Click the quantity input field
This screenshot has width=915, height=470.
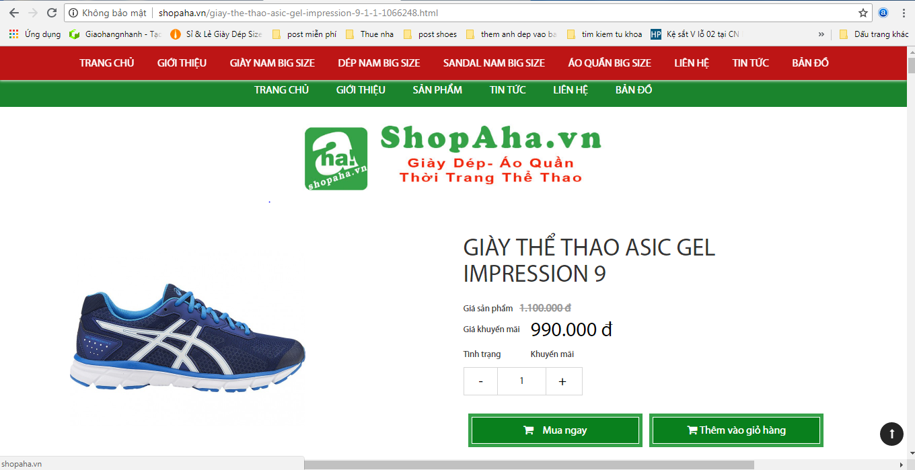521,381
